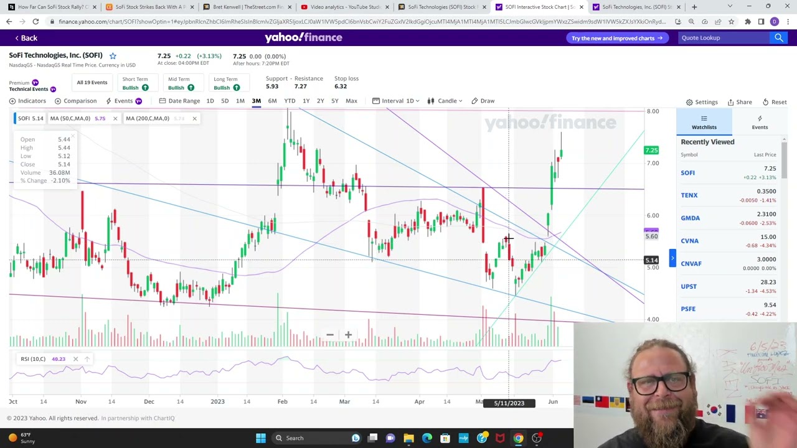Viewport: 797px width, 448px height.
Task: Click the Premium Technical Events badge
Action: 32,86
